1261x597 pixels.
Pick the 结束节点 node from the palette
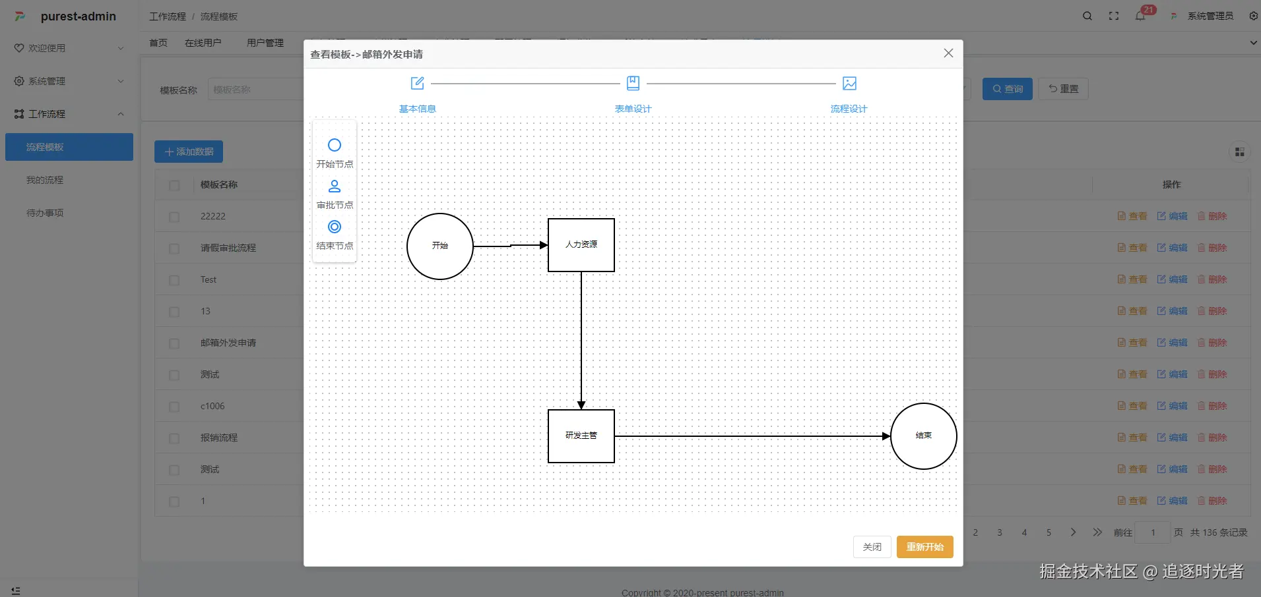[335, 235]
